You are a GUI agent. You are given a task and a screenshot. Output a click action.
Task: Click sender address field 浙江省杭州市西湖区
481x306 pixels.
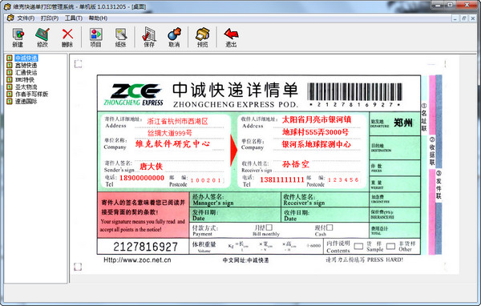[177, 122]
